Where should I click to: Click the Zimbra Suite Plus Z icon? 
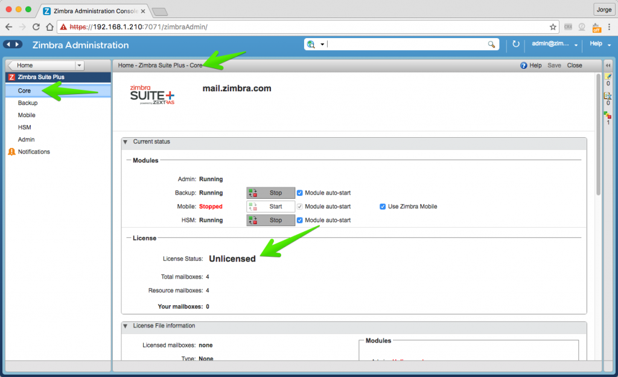(x=11, y=77)
